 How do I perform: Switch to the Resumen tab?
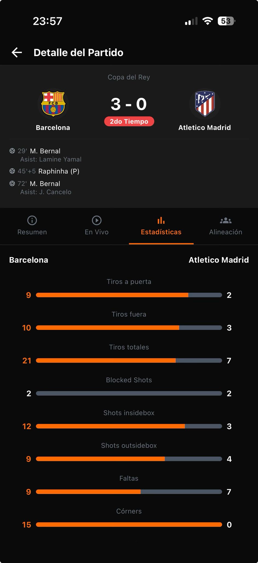coord(32,232)
